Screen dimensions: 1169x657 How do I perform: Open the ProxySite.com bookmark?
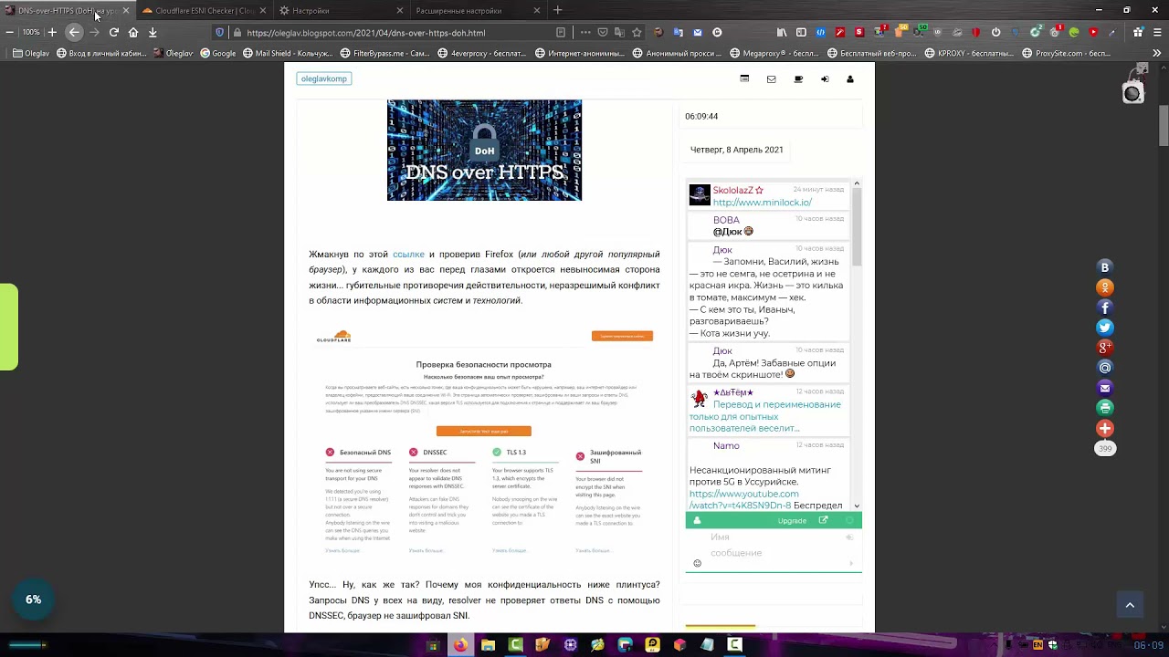(x=1066, y=53)
